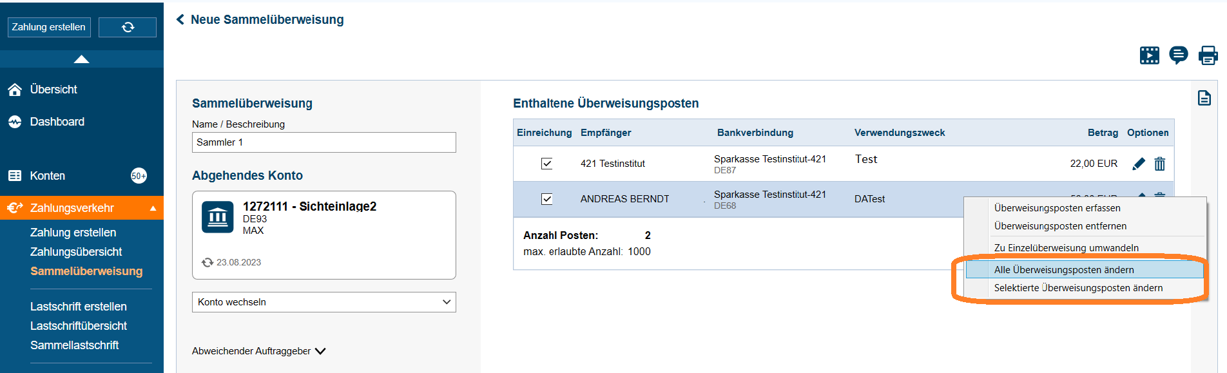Click the Zahlung erstellen button
The image size is (1227, 373).
click(48, 27)
